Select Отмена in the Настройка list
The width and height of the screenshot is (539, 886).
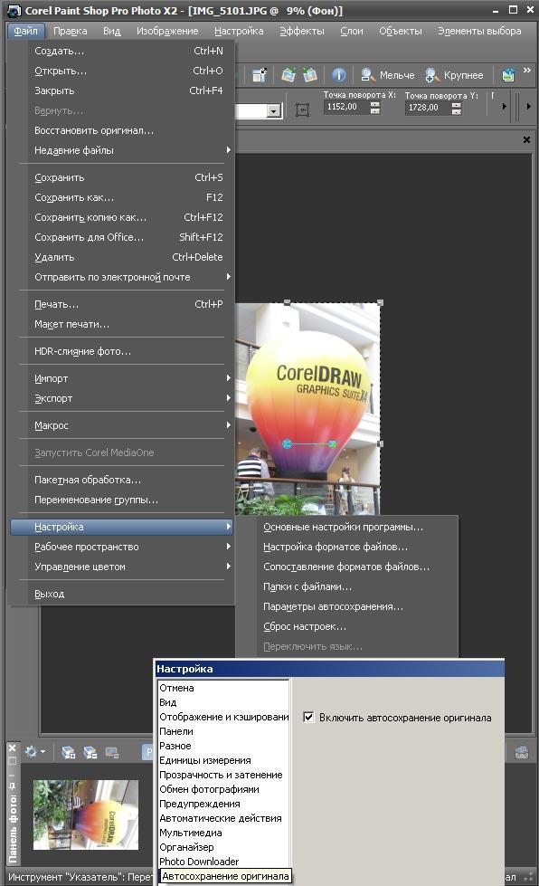pos(223,688)
